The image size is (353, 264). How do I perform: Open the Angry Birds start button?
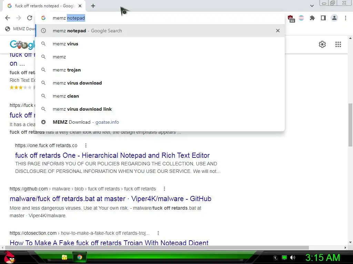[x=9, y=257]
